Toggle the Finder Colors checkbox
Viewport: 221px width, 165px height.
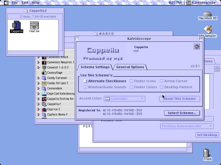coord(131,87)
